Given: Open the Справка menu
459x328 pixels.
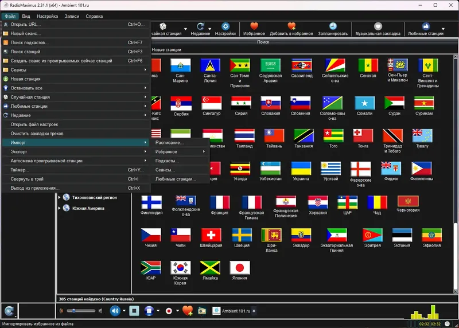Looking at the screenshot, I should tap(94, 16).
